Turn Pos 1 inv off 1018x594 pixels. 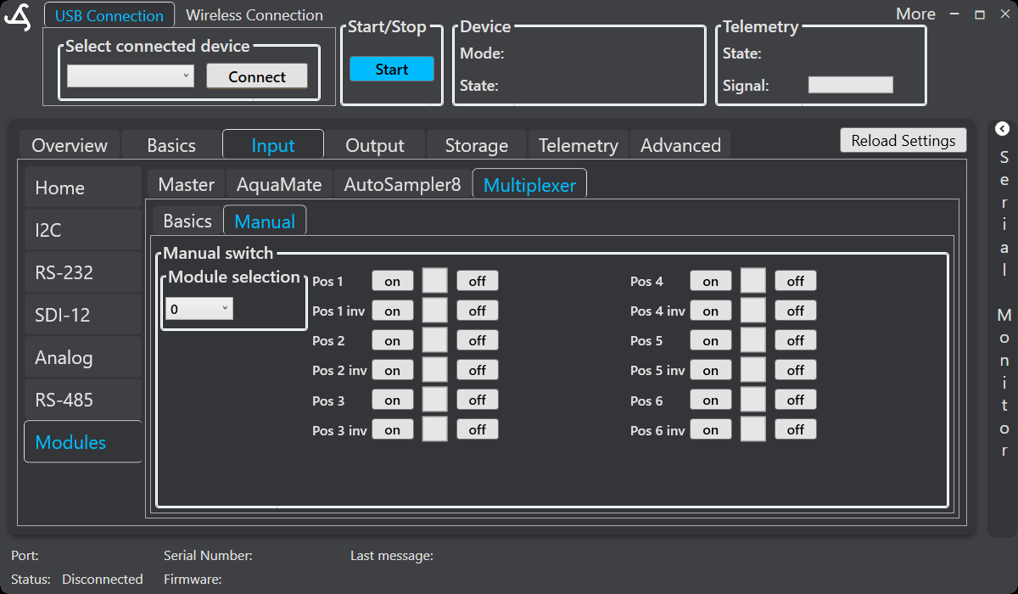point(478,311)
